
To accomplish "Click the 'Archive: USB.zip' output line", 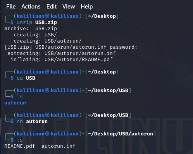I will 31,29.
